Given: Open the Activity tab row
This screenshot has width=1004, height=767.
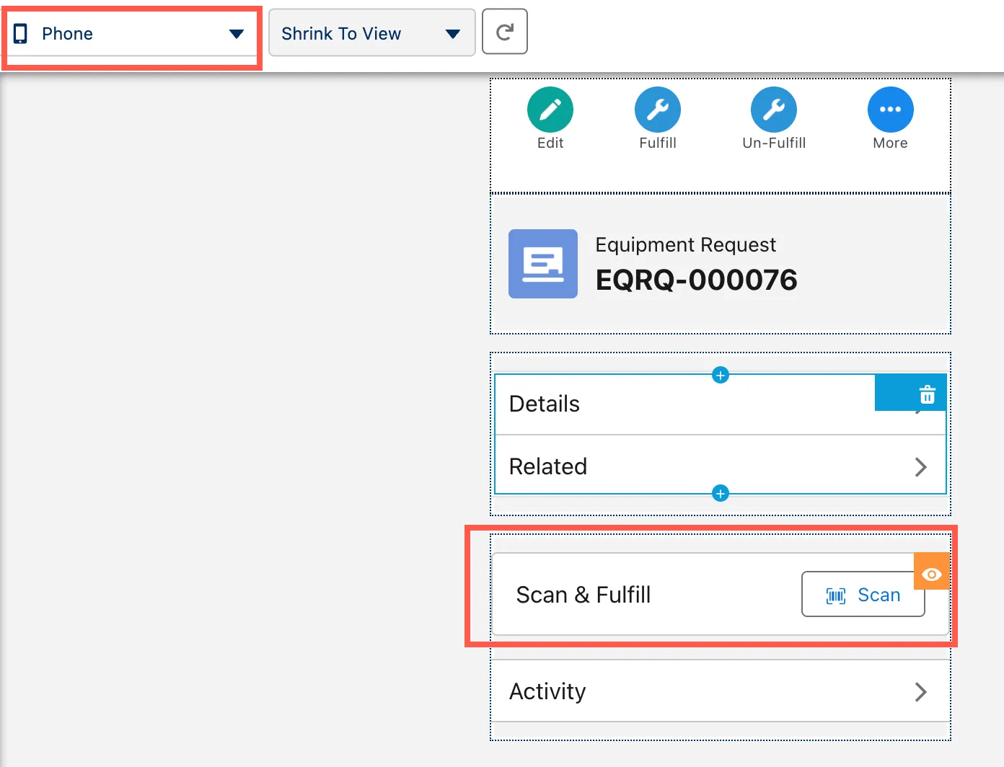Looking at the screenshot, I should [x=720, y=691].
